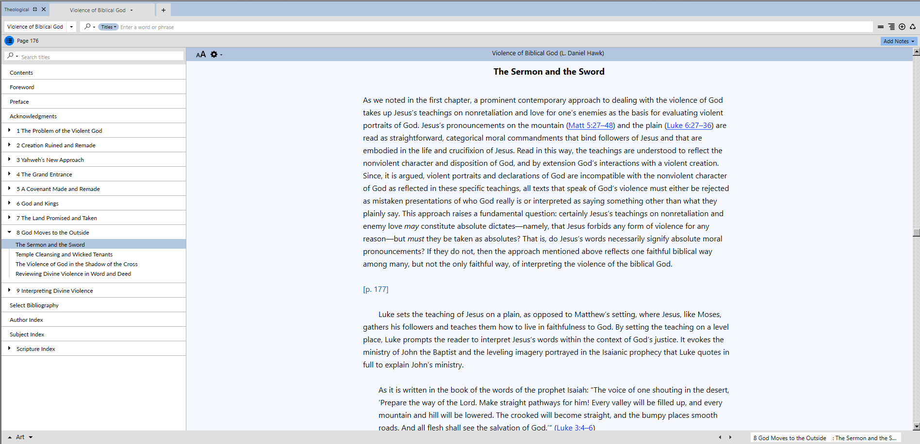The height and width of the screenshot is (444, 920).
Task: Click the two-bar parallel lines toolbar icon
Action: click(881, 27)
